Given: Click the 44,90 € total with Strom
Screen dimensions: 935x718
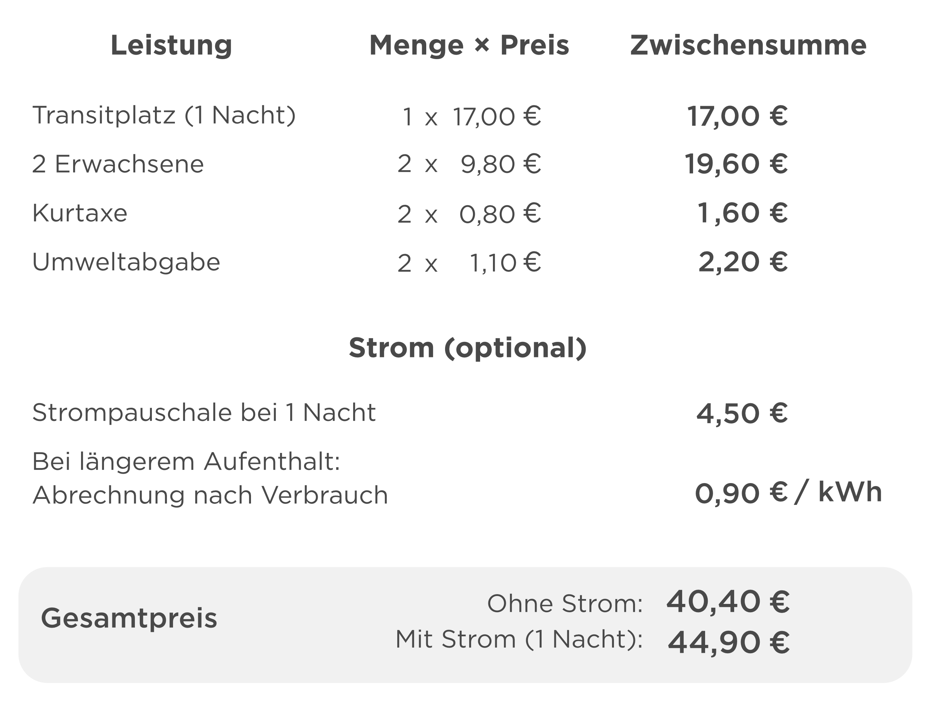Looking at the screenshot, I should tap(728, 642).
